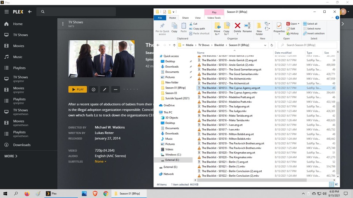This screenshot has height=198, width=353.
Task: Expand the Open button dropdown arrow
Action: (x=298, y=24)
